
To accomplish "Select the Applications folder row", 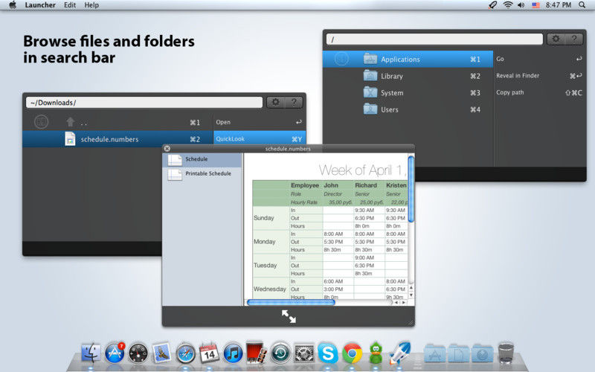I will click(408, 60).
